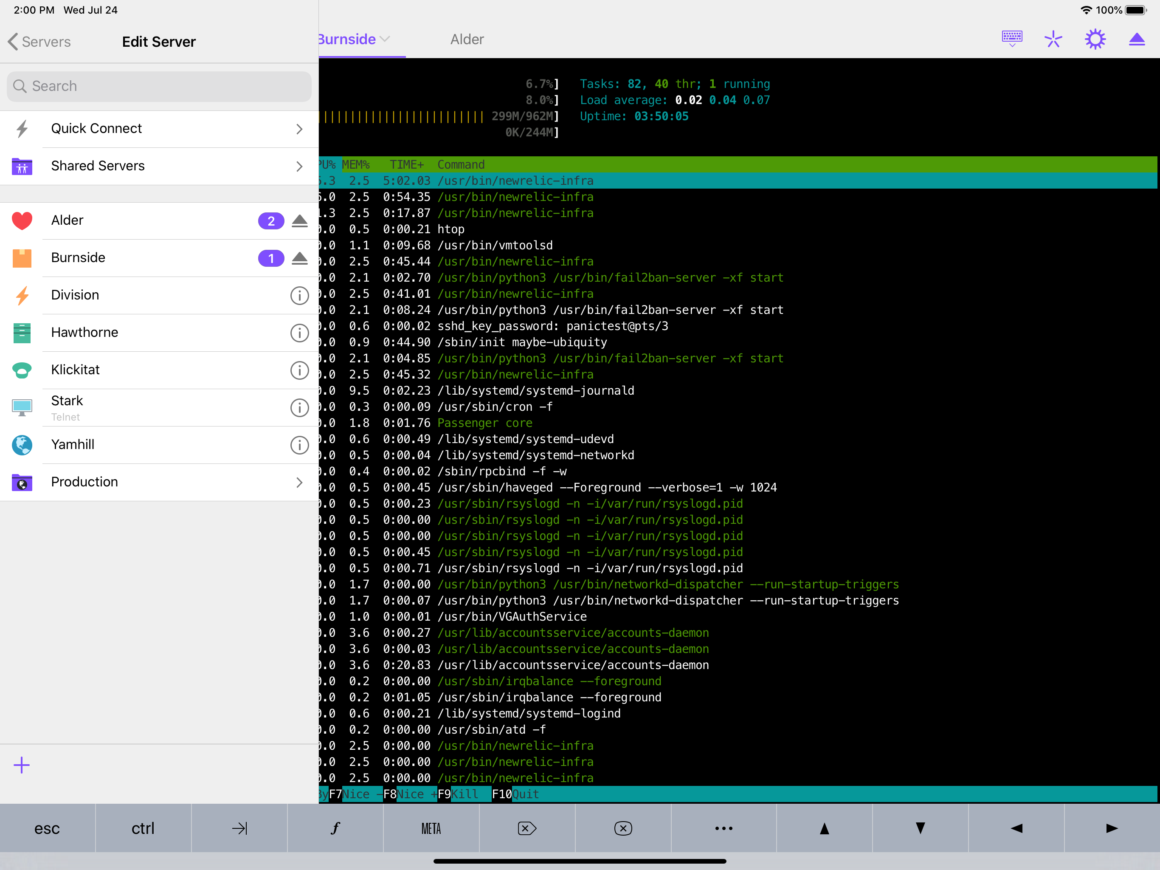Show info for Division server

pos(299,295)
